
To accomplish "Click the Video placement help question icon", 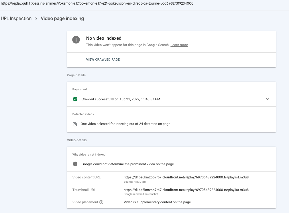I will 101,202.
